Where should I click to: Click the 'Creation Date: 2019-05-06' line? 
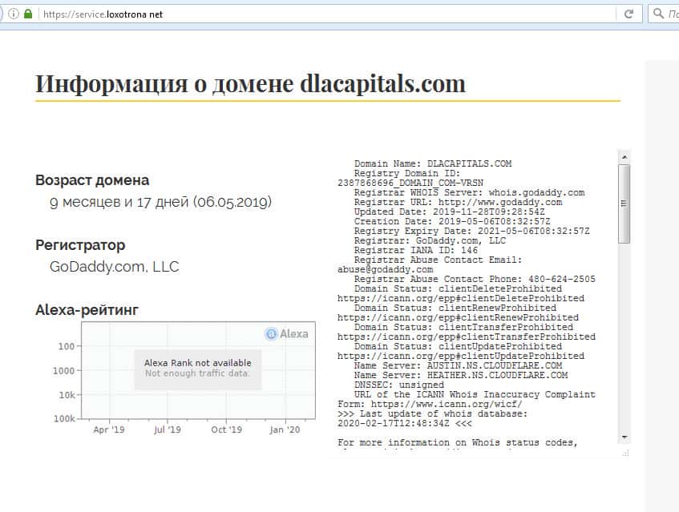click(x=452, y=221)
